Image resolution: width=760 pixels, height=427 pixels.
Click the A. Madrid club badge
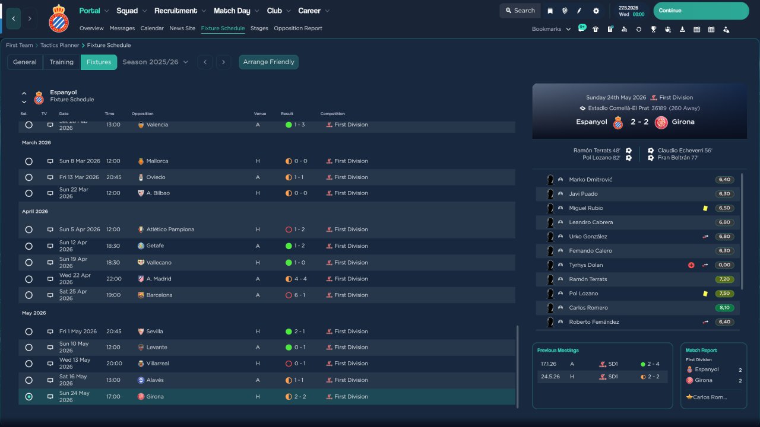[x=141, y=279]
